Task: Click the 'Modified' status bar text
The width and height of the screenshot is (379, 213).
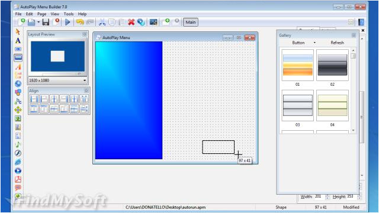Action: tap(351, 207)
